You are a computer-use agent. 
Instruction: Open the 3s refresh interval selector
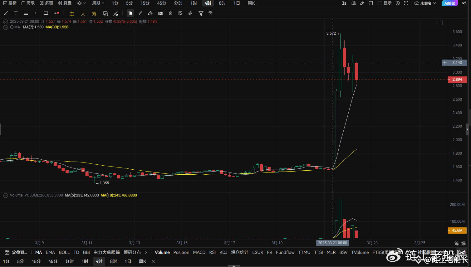(344, 3)
